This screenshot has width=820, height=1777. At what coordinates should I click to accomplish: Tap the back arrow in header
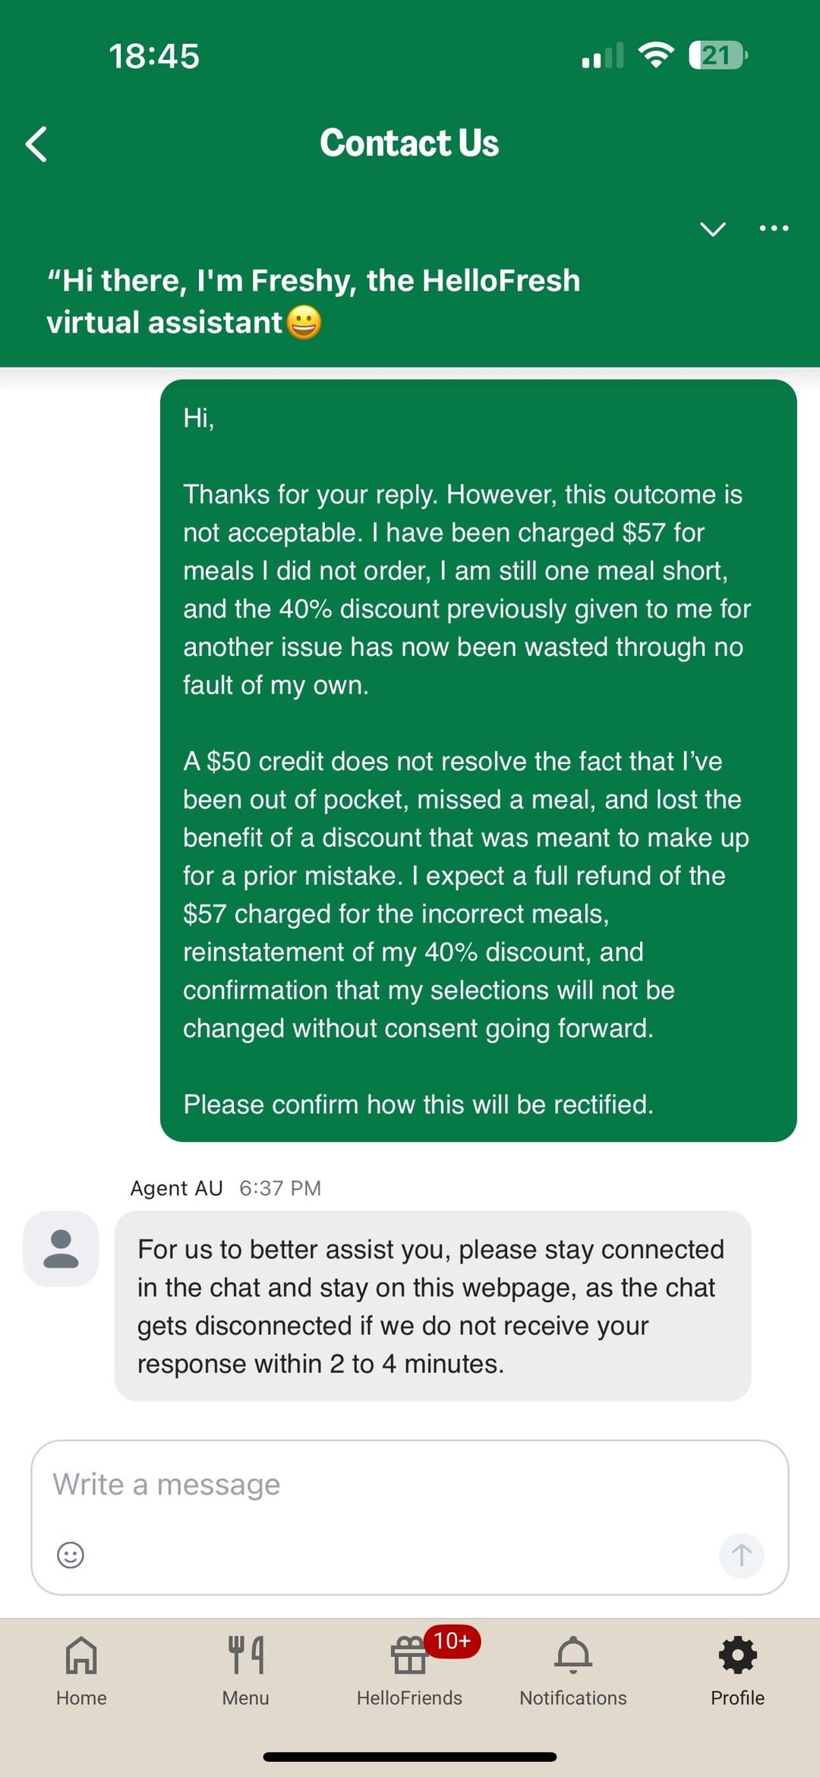click(36, 144)
